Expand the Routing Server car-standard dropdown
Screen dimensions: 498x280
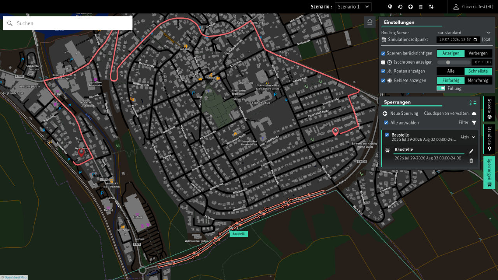tap(464, 33)
